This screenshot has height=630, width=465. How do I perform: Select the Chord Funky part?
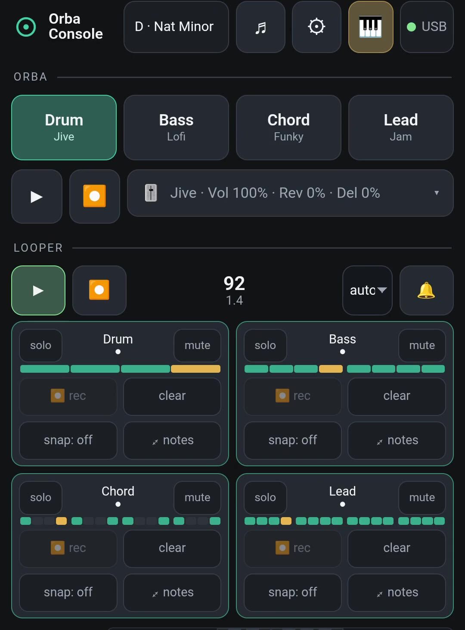288,128
